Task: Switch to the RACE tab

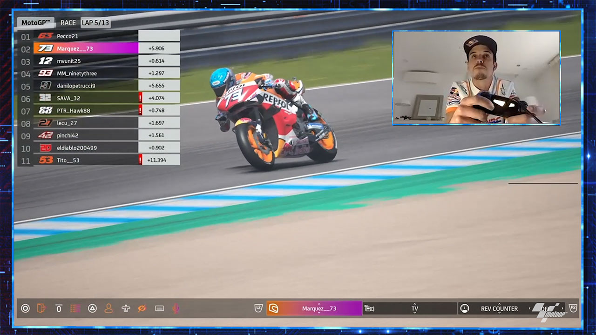Action: pos(68,22)
